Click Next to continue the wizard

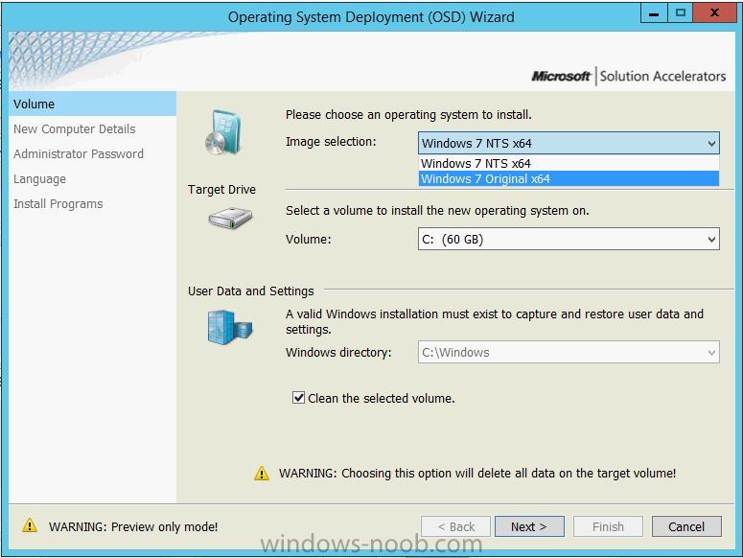click(x=529, y=526)
